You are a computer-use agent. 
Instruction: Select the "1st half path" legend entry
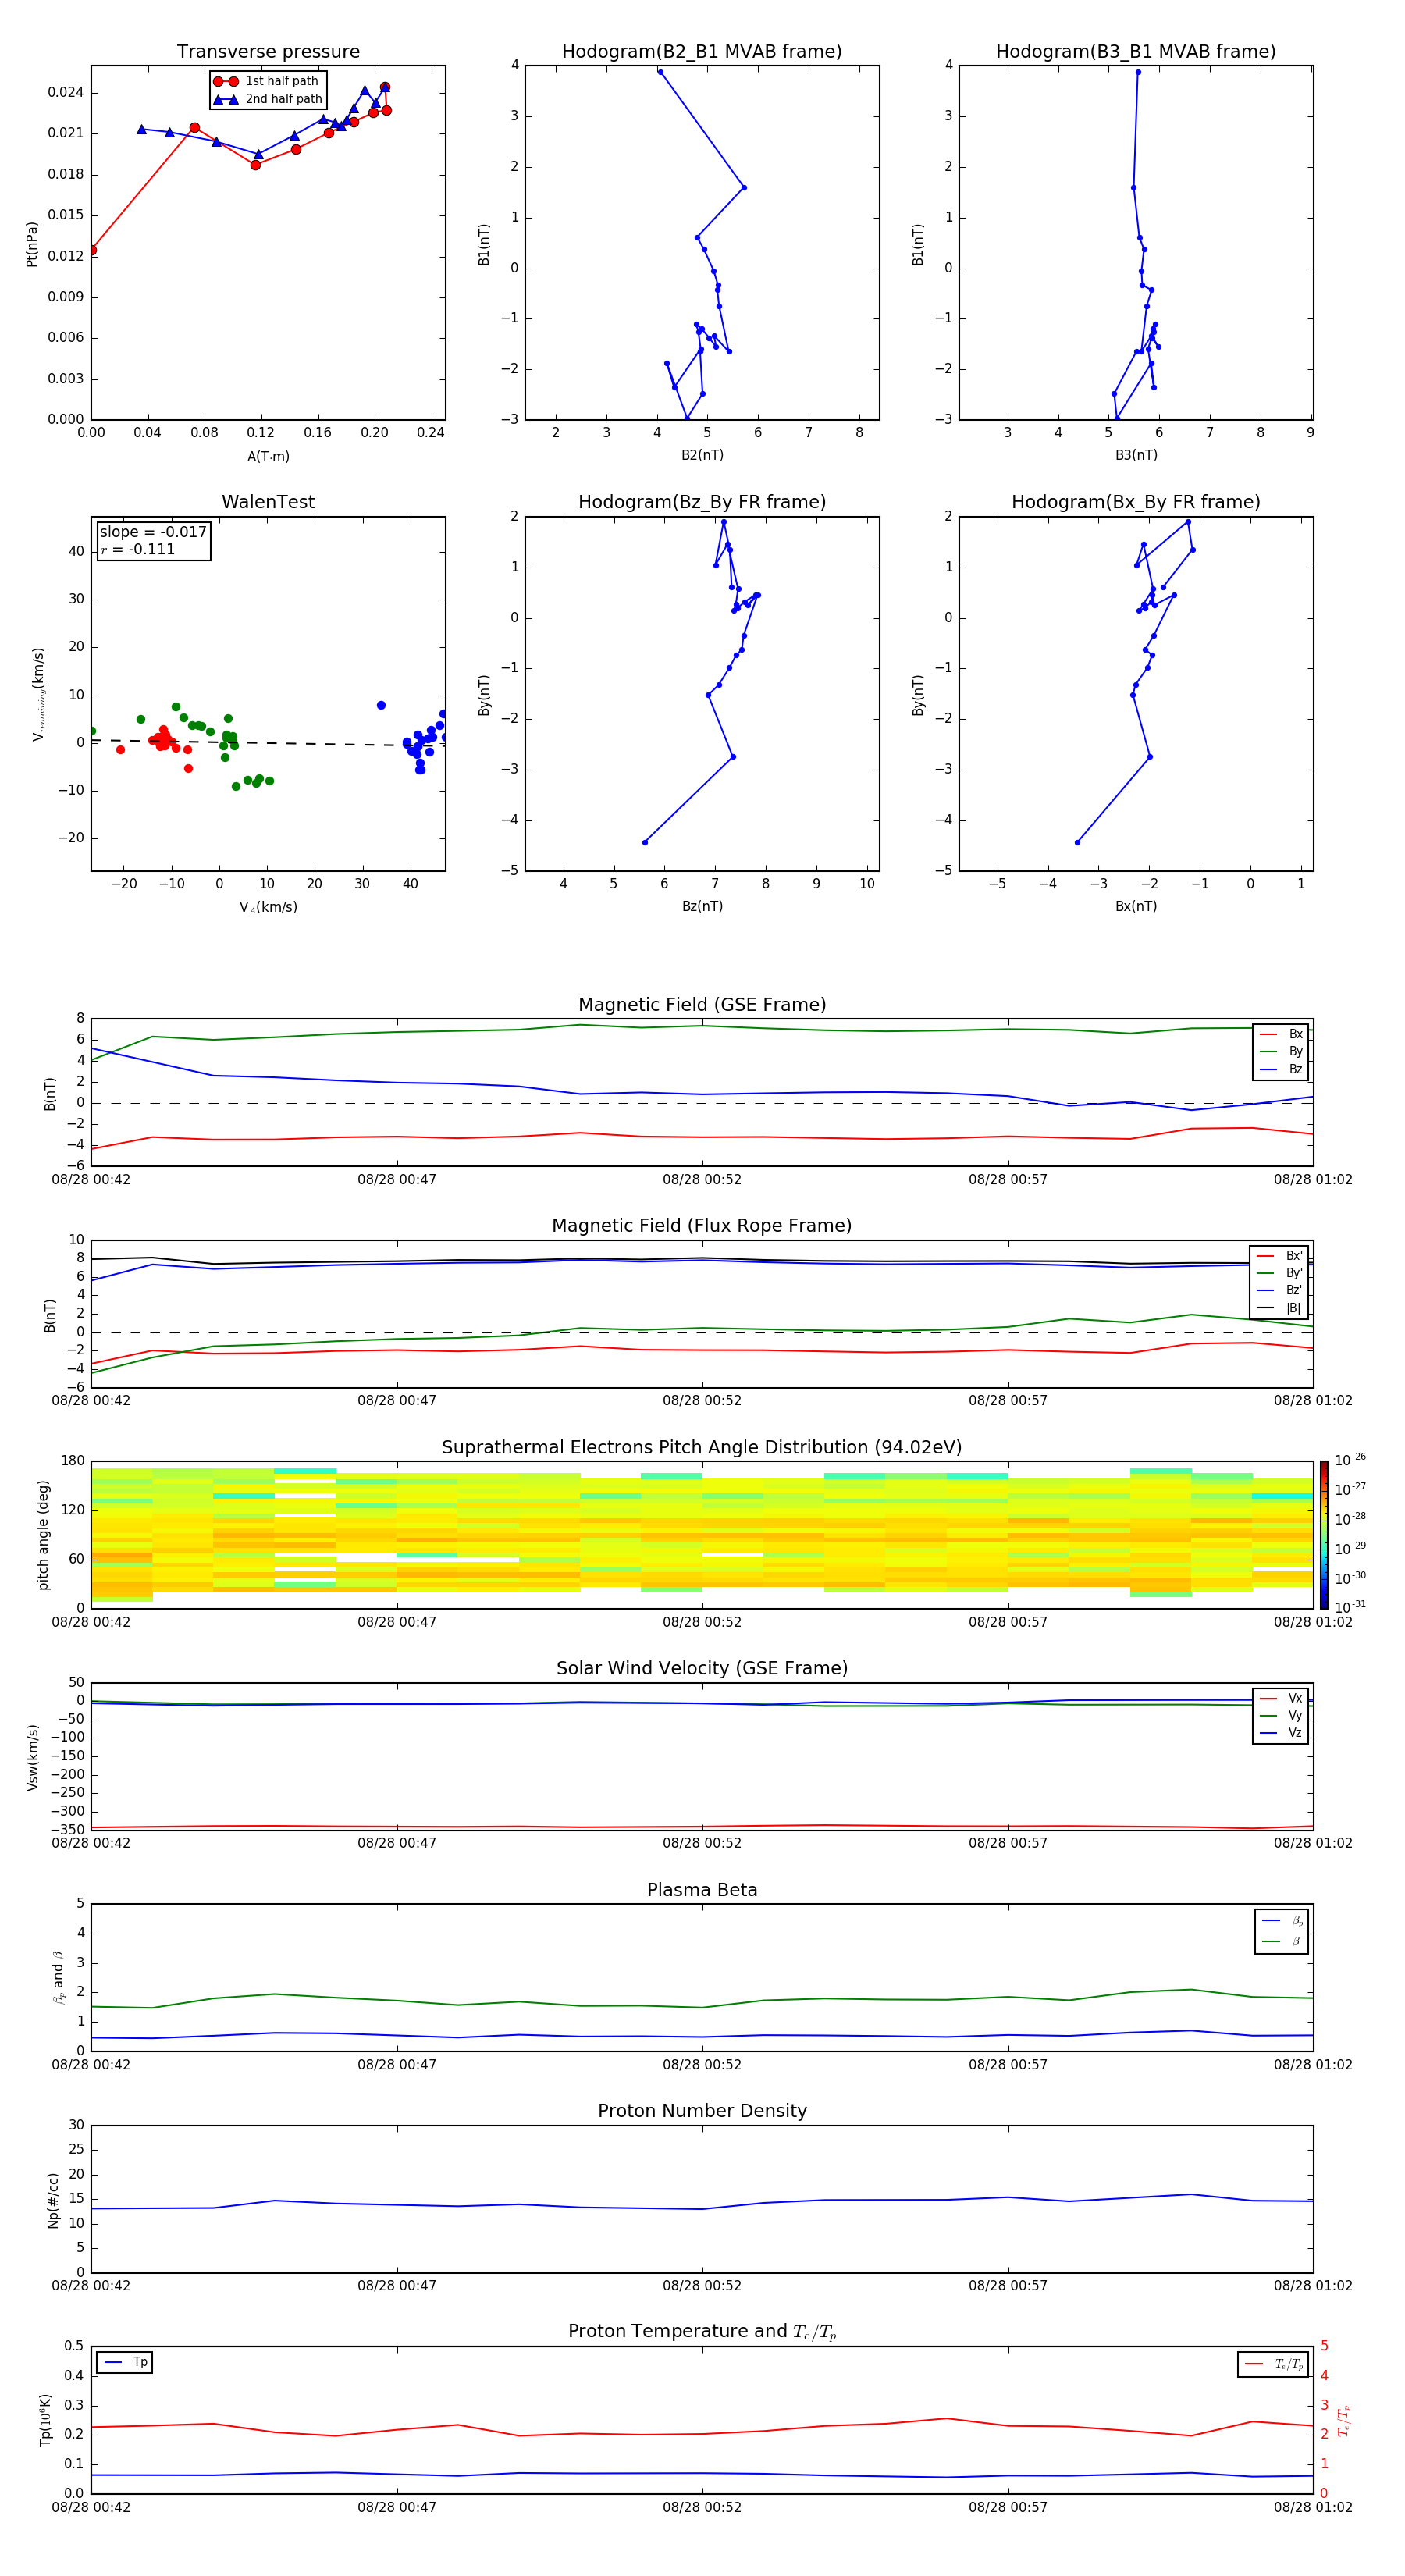266,81
